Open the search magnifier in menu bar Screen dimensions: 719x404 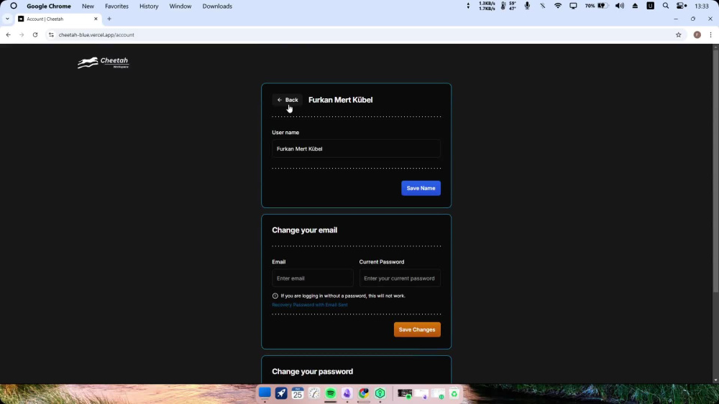click(665, 6)
